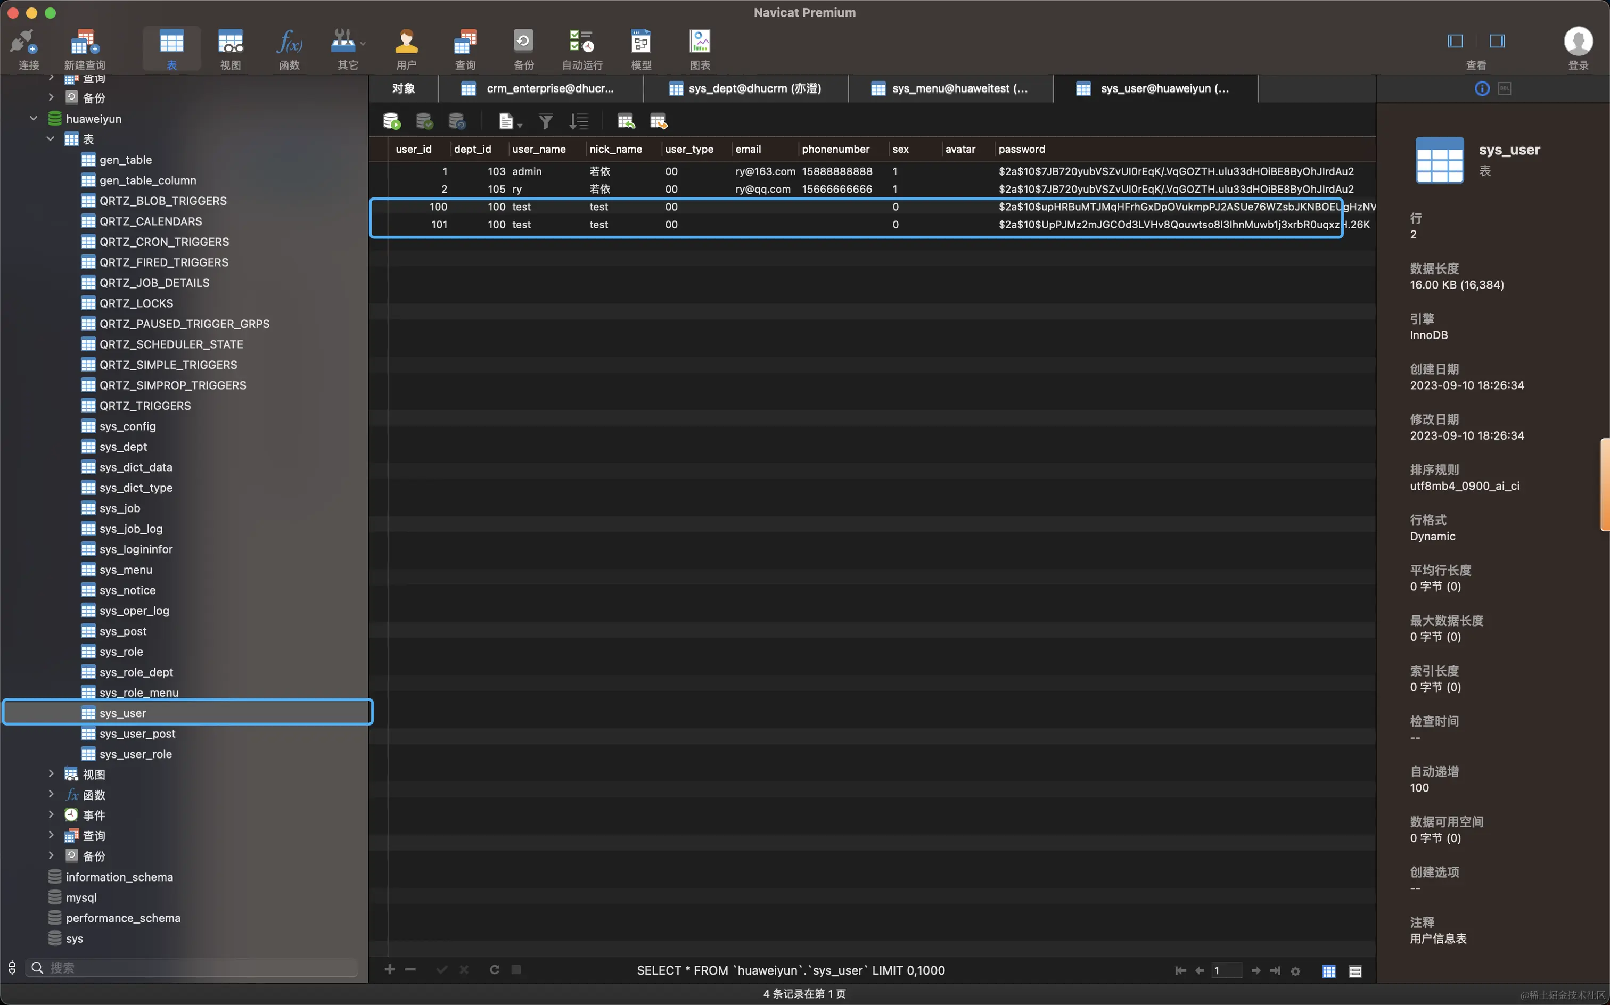Open the Filter funnel tool

(x=546, y=122)
